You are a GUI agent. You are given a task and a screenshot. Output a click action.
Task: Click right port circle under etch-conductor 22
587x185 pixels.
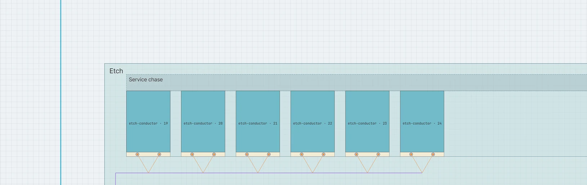point(323,154)
